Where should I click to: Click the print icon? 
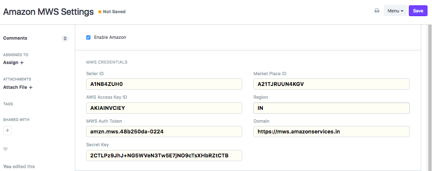(x=377, y=11)
